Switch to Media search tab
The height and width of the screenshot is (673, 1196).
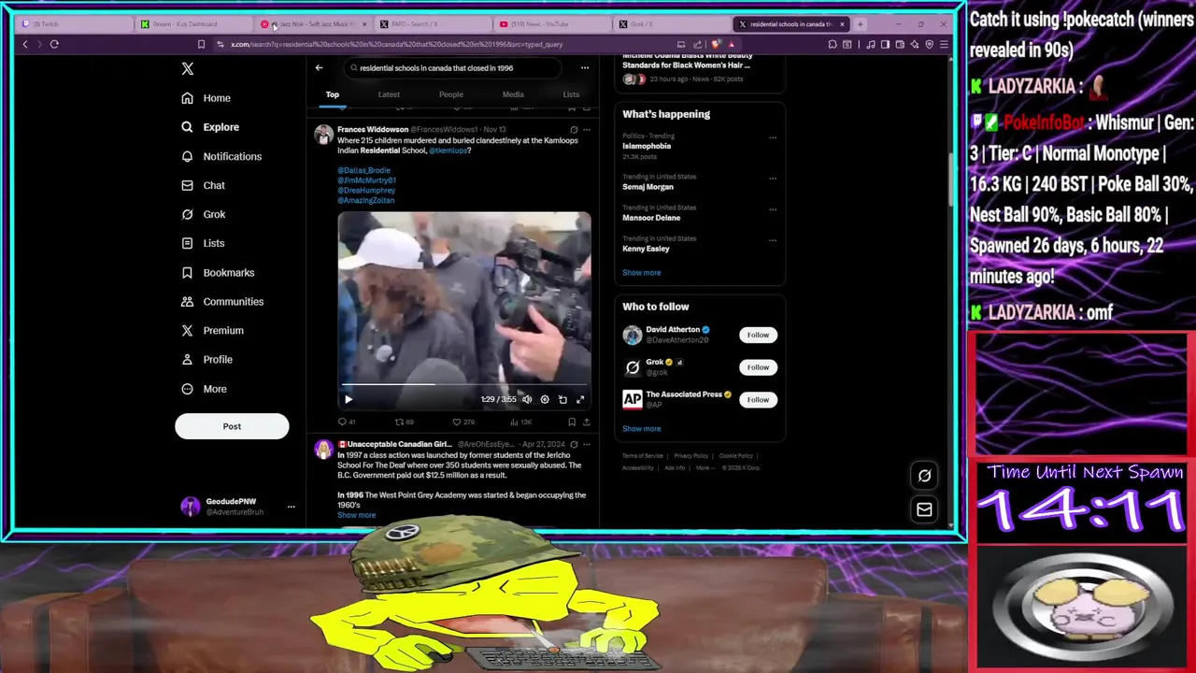513,94
